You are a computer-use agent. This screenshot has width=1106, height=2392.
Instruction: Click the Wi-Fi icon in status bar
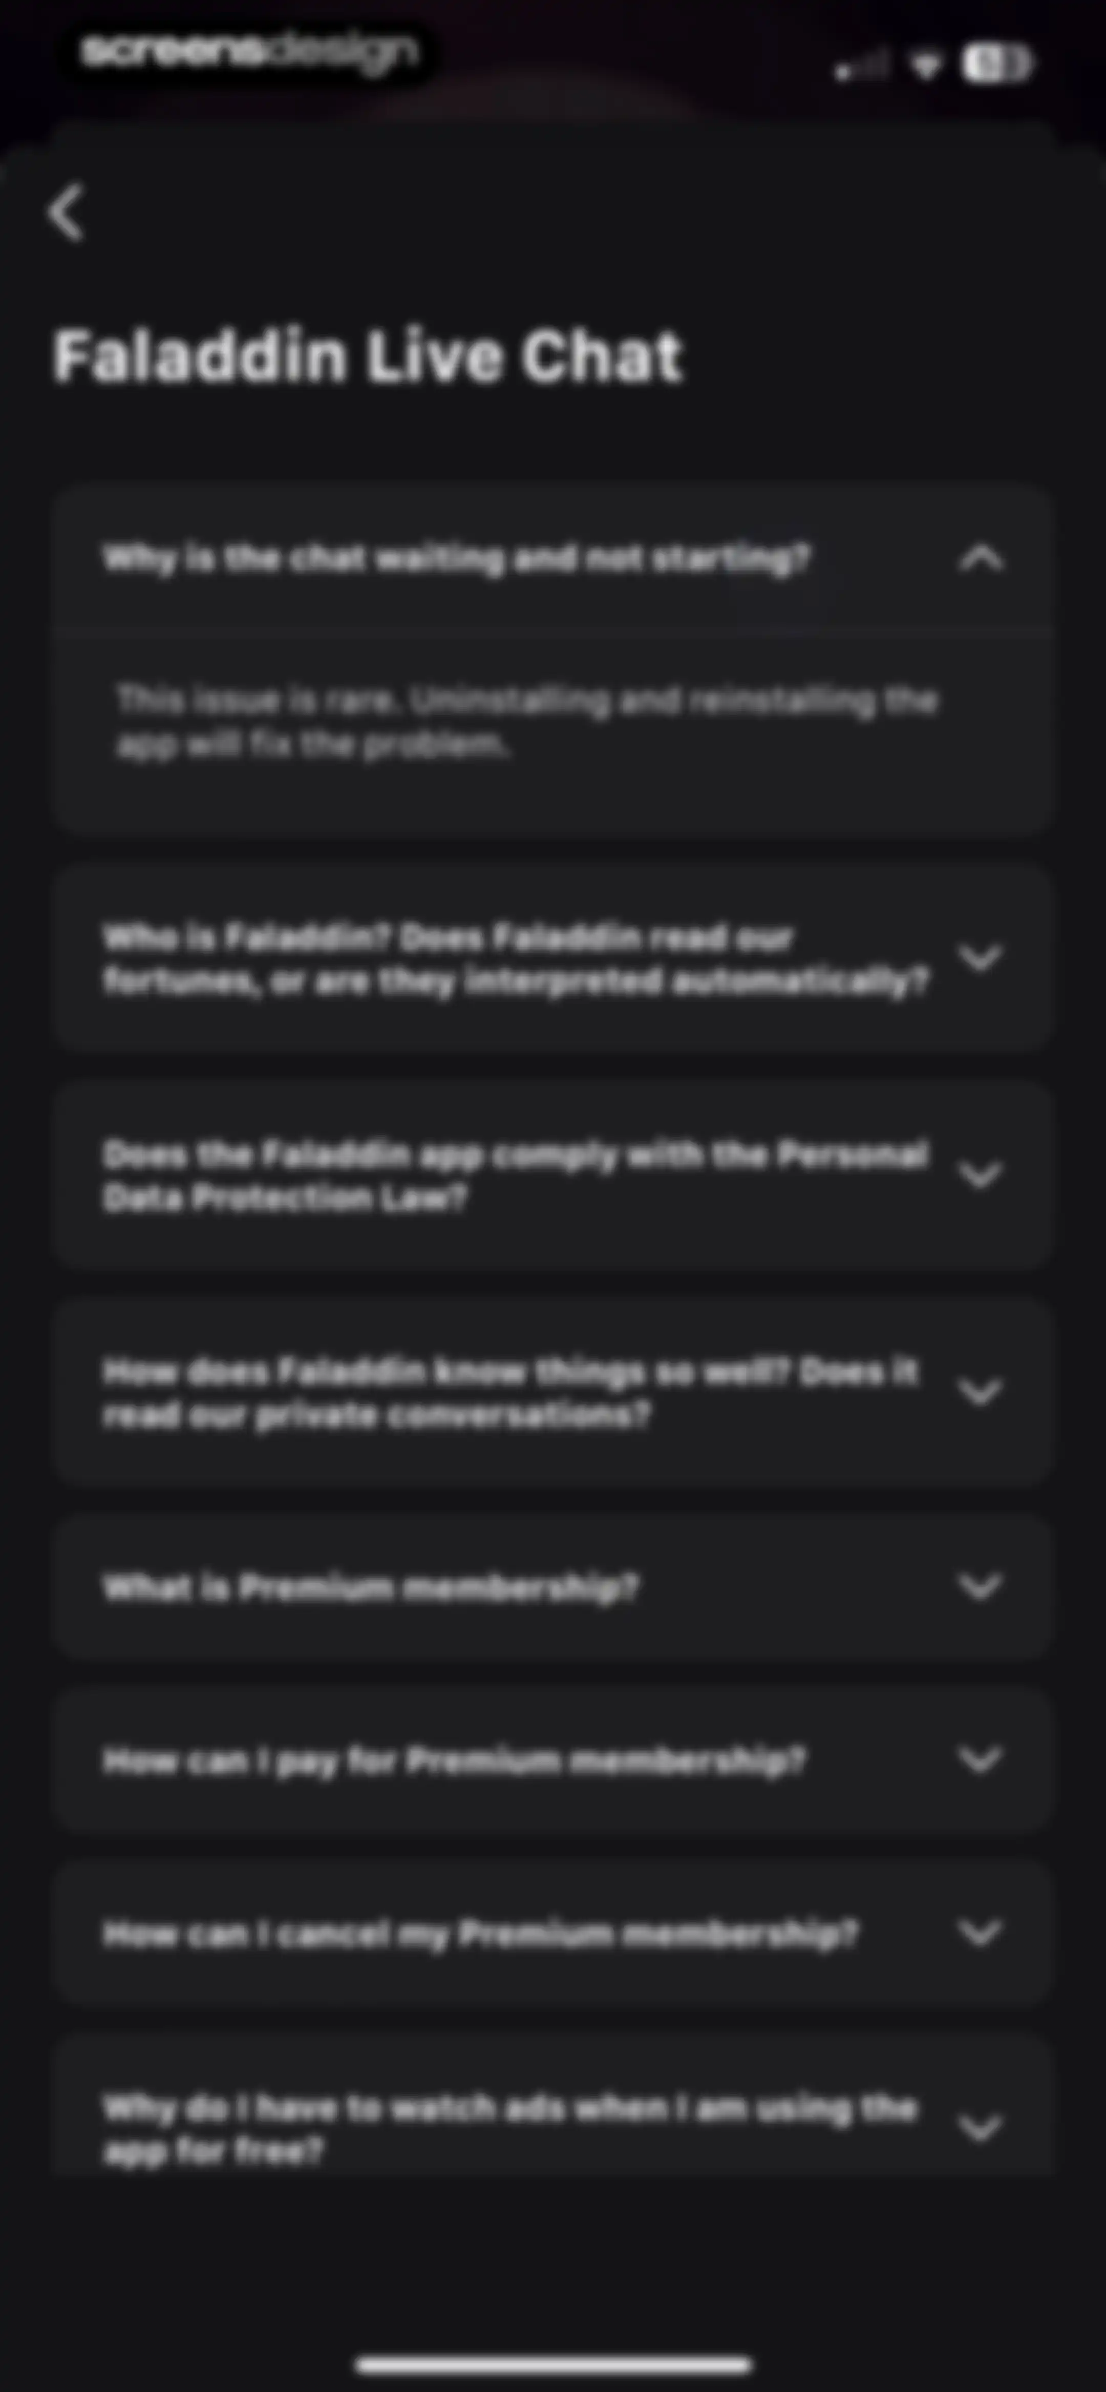925,65
